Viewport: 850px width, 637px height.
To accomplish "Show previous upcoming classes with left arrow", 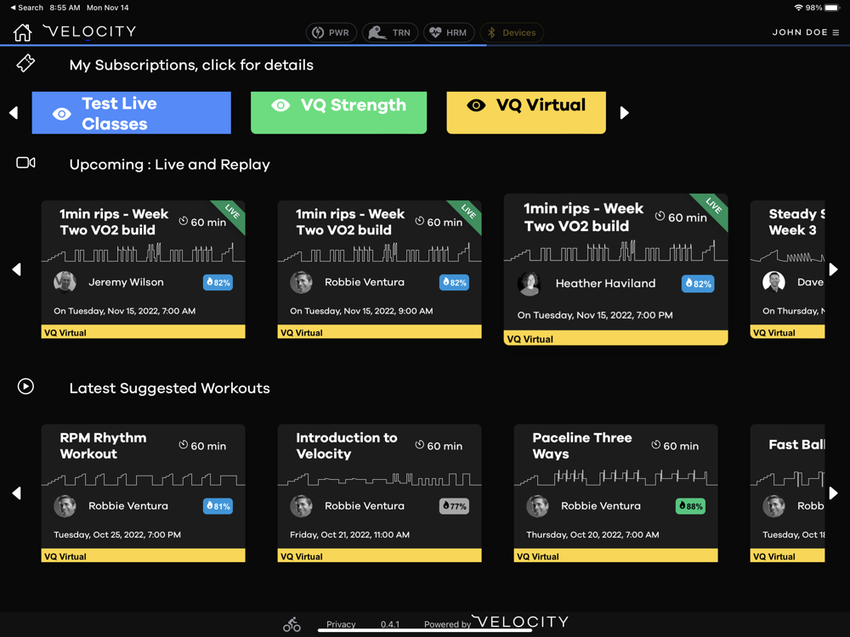I will pos(17,269).
